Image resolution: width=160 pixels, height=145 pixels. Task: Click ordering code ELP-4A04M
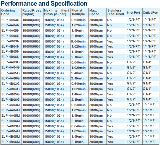pos(11,110)
